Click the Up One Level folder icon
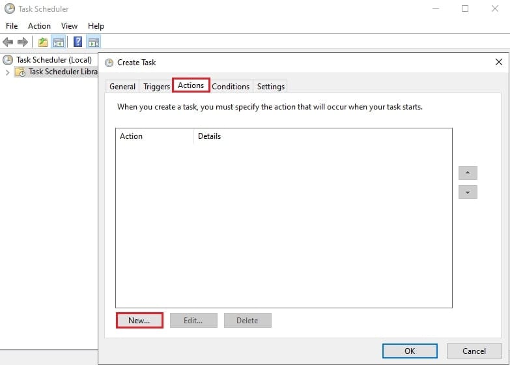This screenshot has width=510, height=365. pyautogui.click(x=43, y=42)
